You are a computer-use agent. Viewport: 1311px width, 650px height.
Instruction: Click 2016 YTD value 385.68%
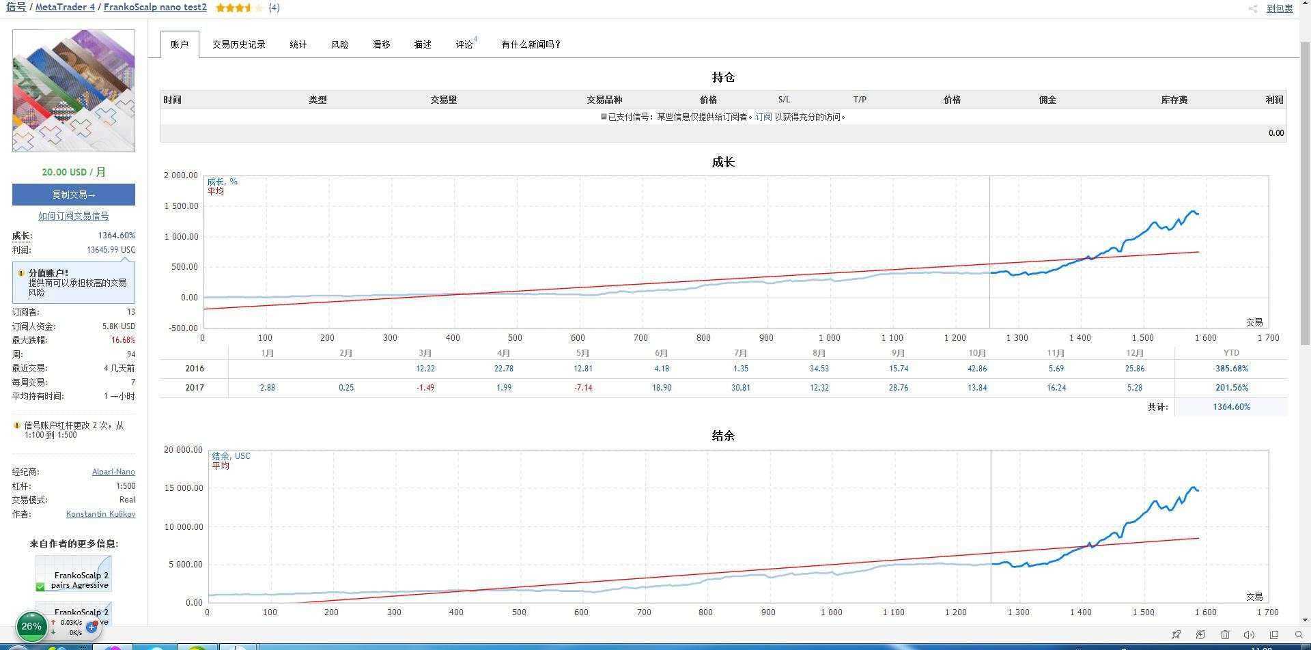point(1231,369)
